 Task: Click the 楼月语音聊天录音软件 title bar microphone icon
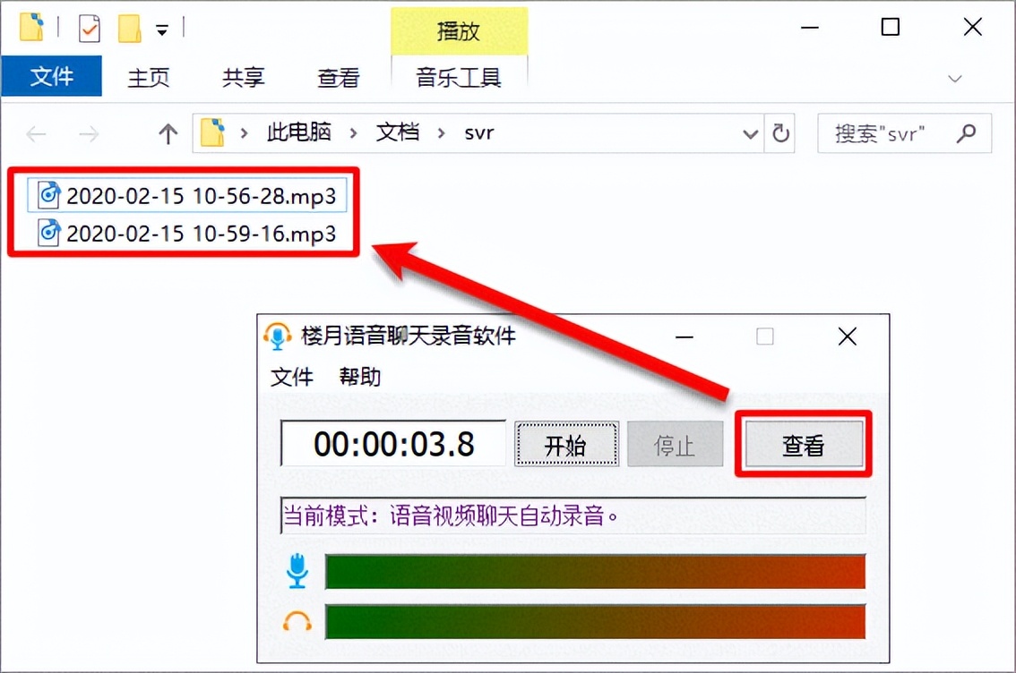point(278,336)
